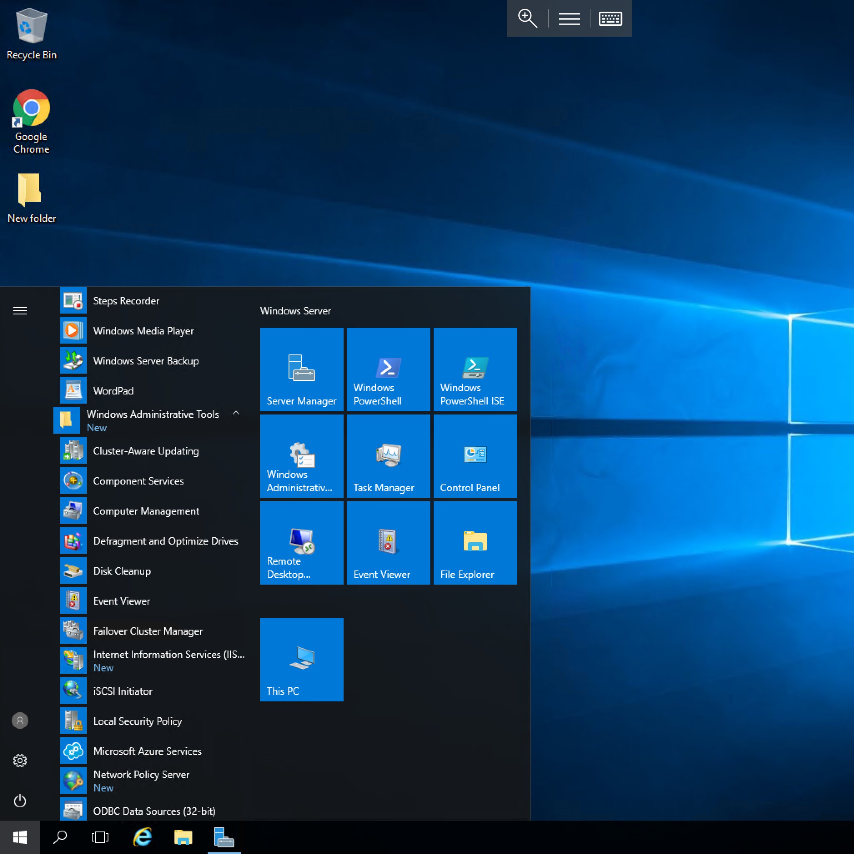Screen dimensions: 854x854
Task: Start Task Manager from its tile
Action: click(388, 456)
